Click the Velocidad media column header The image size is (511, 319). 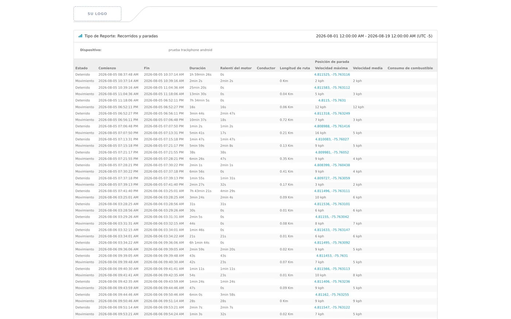368,68
